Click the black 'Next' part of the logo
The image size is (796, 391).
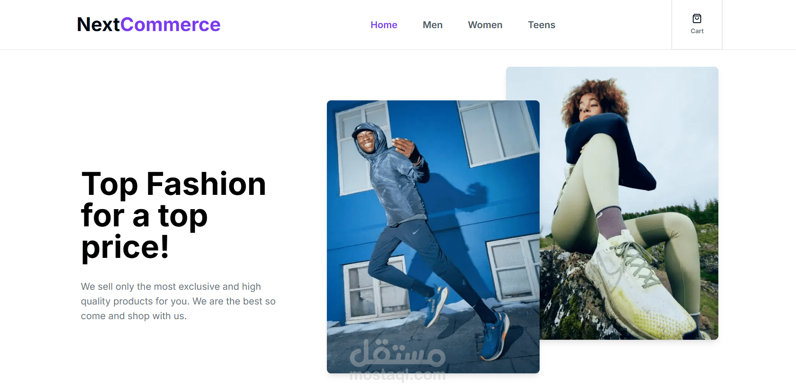pos(99,24)
